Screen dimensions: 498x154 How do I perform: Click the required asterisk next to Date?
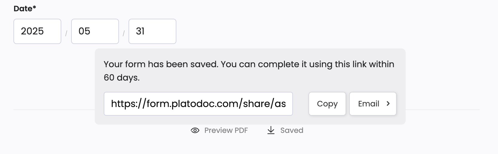coord(34,8)
